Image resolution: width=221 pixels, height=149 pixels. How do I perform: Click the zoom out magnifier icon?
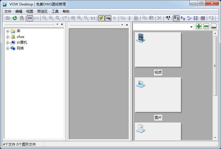point(45,18)
